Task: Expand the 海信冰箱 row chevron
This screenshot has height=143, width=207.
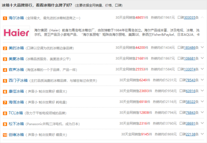Action: tap(202, 102)
